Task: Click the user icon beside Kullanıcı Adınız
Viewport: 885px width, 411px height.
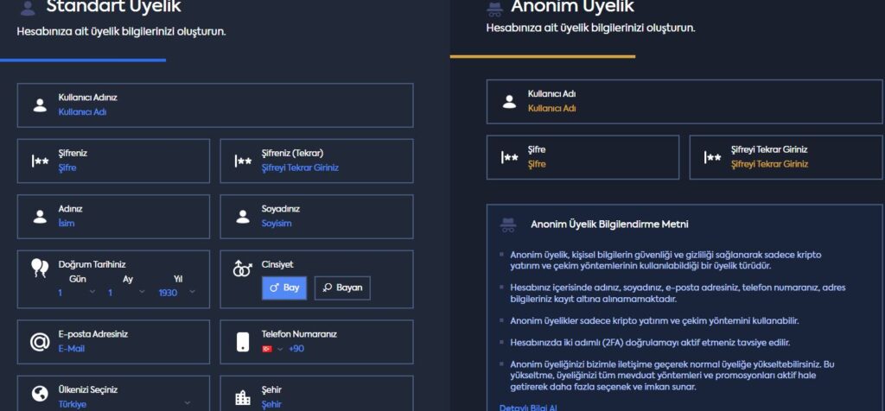Action: pyautogui.click(x=40, y=105)
